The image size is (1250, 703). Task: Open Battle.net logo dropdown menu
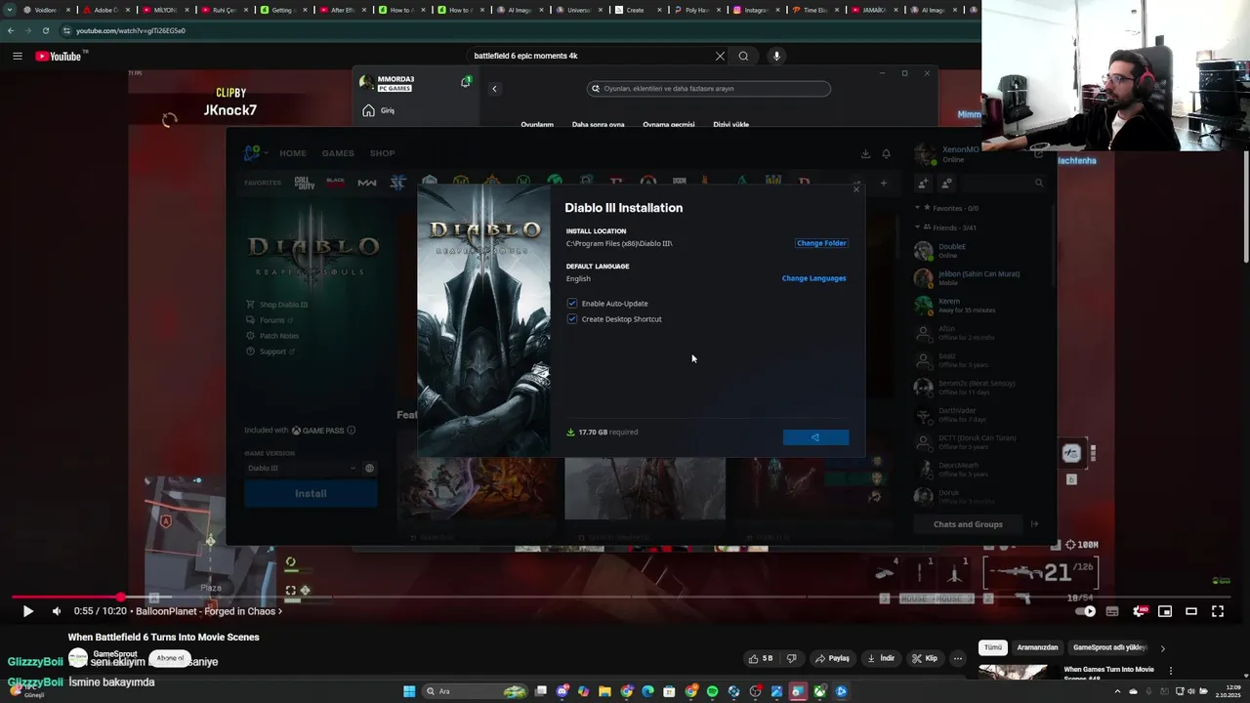(254, 153)
